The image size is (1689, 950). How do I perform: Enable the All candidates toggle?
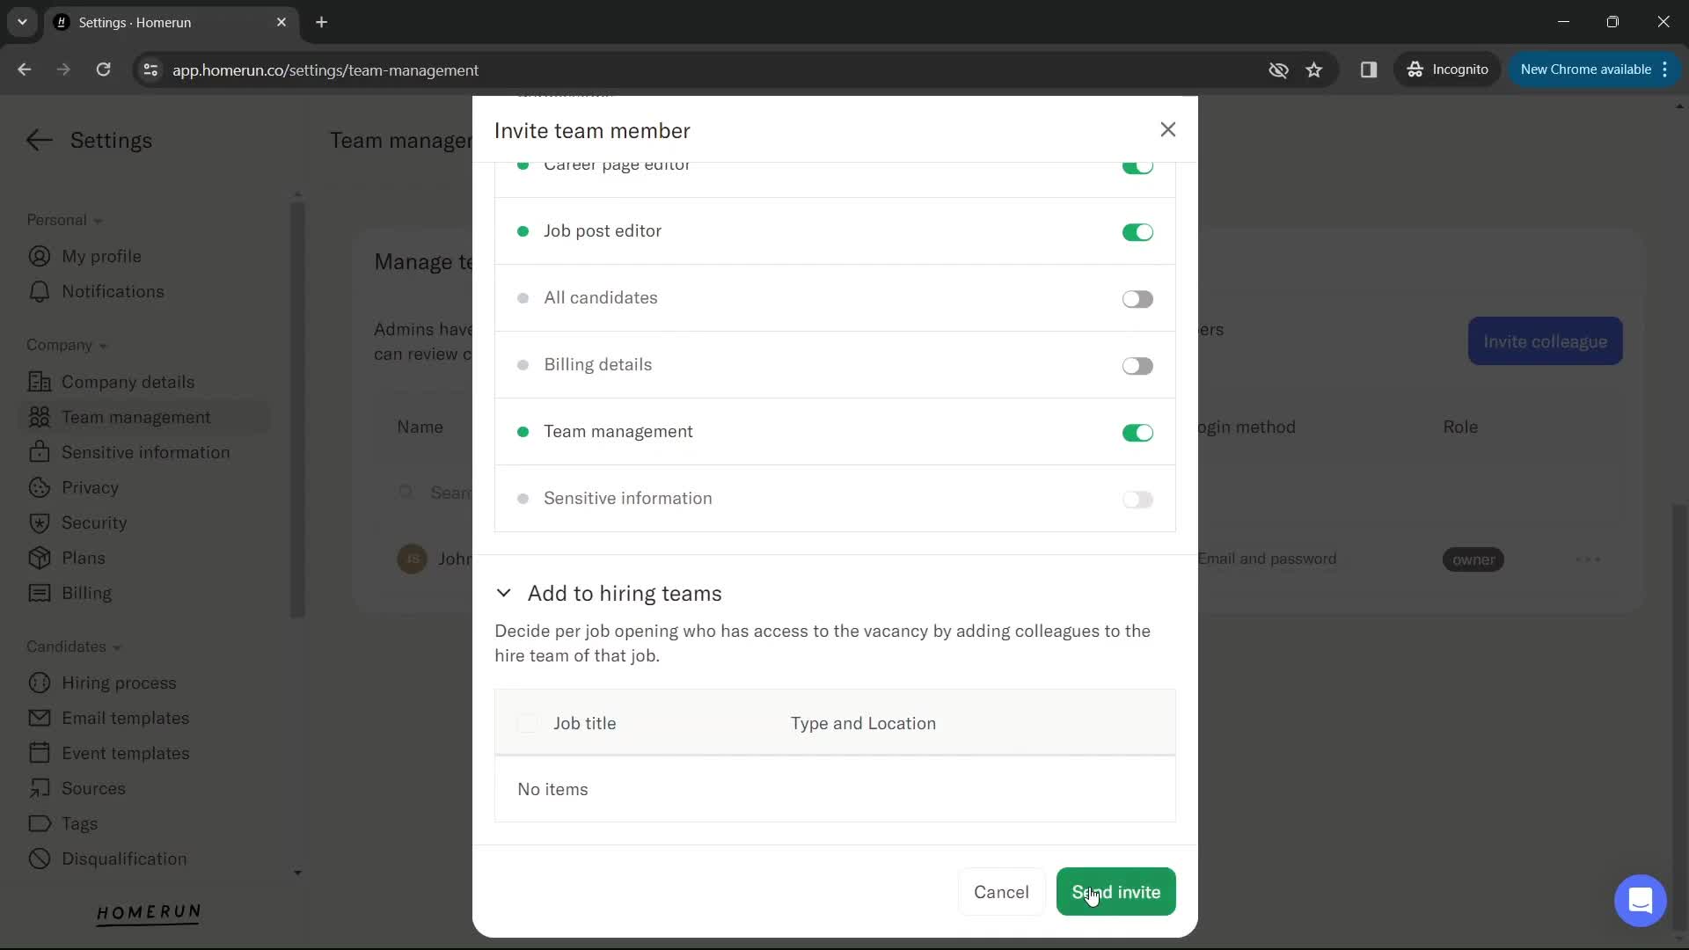pos(1137,299)
